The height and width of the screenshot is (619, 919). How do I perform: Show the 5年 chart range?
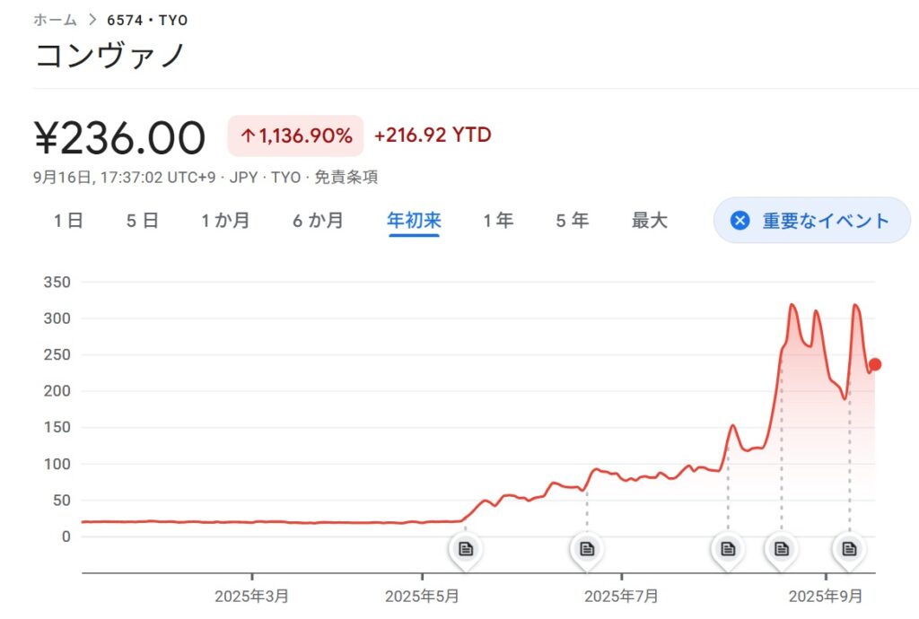[x=572, y=221]
